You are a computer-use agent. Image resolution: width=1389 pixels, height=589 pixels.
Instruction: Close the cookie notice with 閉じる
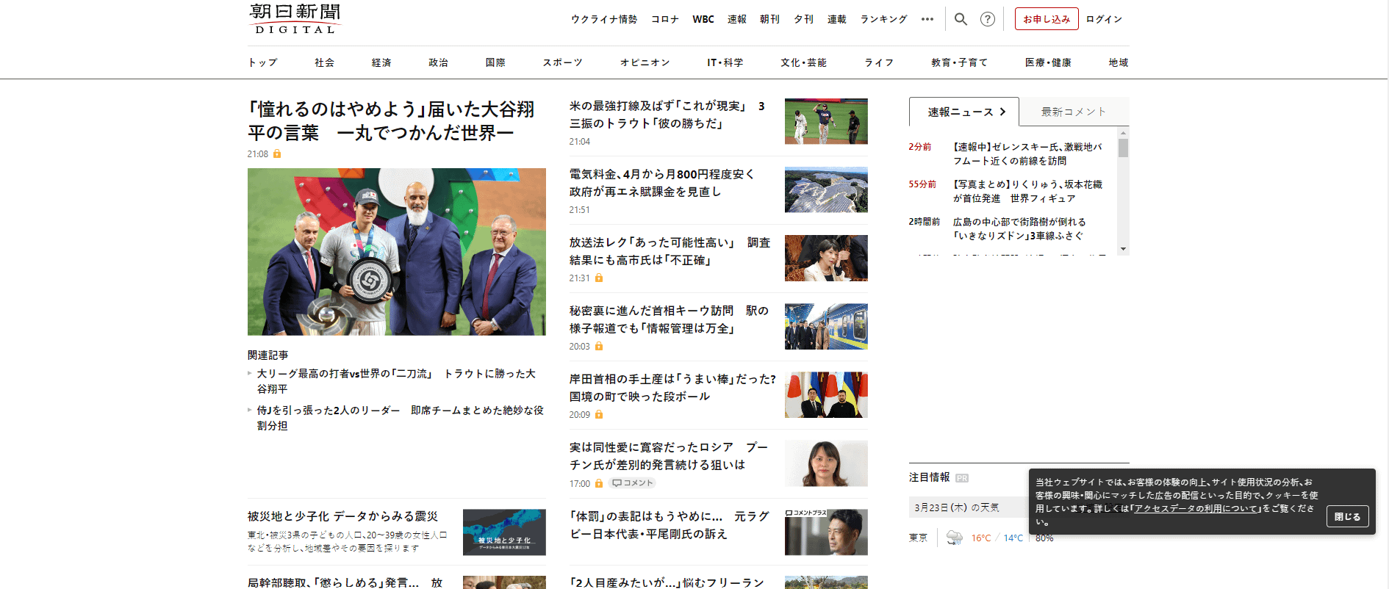point(1348,516)
